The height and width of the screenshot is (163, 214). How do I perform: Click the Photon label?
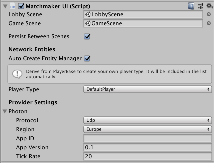(18, 111)
